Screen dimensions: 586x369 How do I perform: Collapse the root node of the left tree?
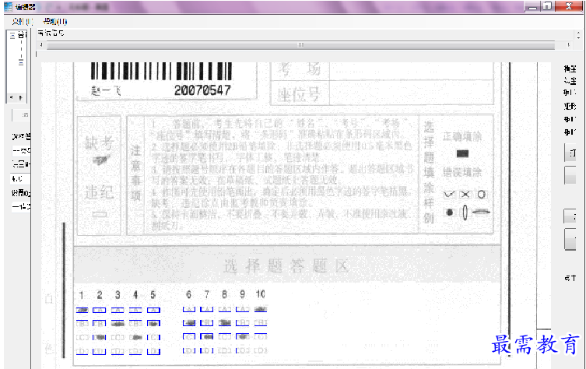click(x=12, y=35)
